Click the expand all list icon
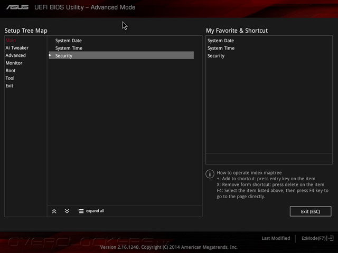This screenshot has width=338, height=253. pyautogui.click(x=80, y=211)
